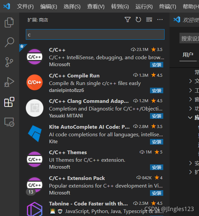Focus the settings search field 搜索设置
The width and height of the screenshot is (199, 216).
[189, 38]
